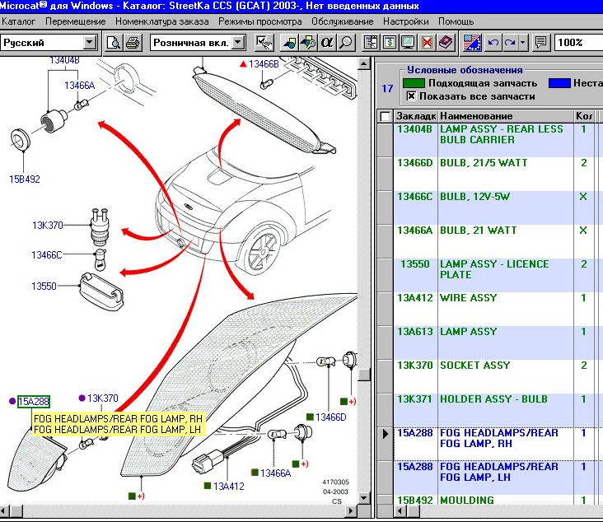Toggle the parts list header checkbox

pyautogui.click(x=385, y=116)
